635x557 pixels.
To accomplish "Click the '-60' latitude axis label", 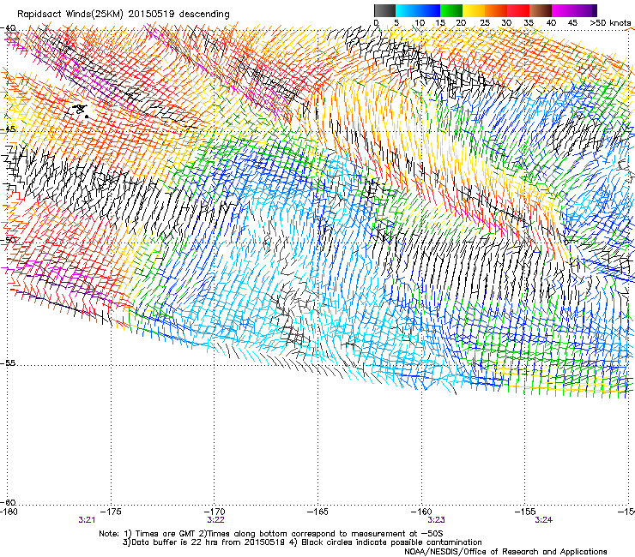I will click(8, 502).
